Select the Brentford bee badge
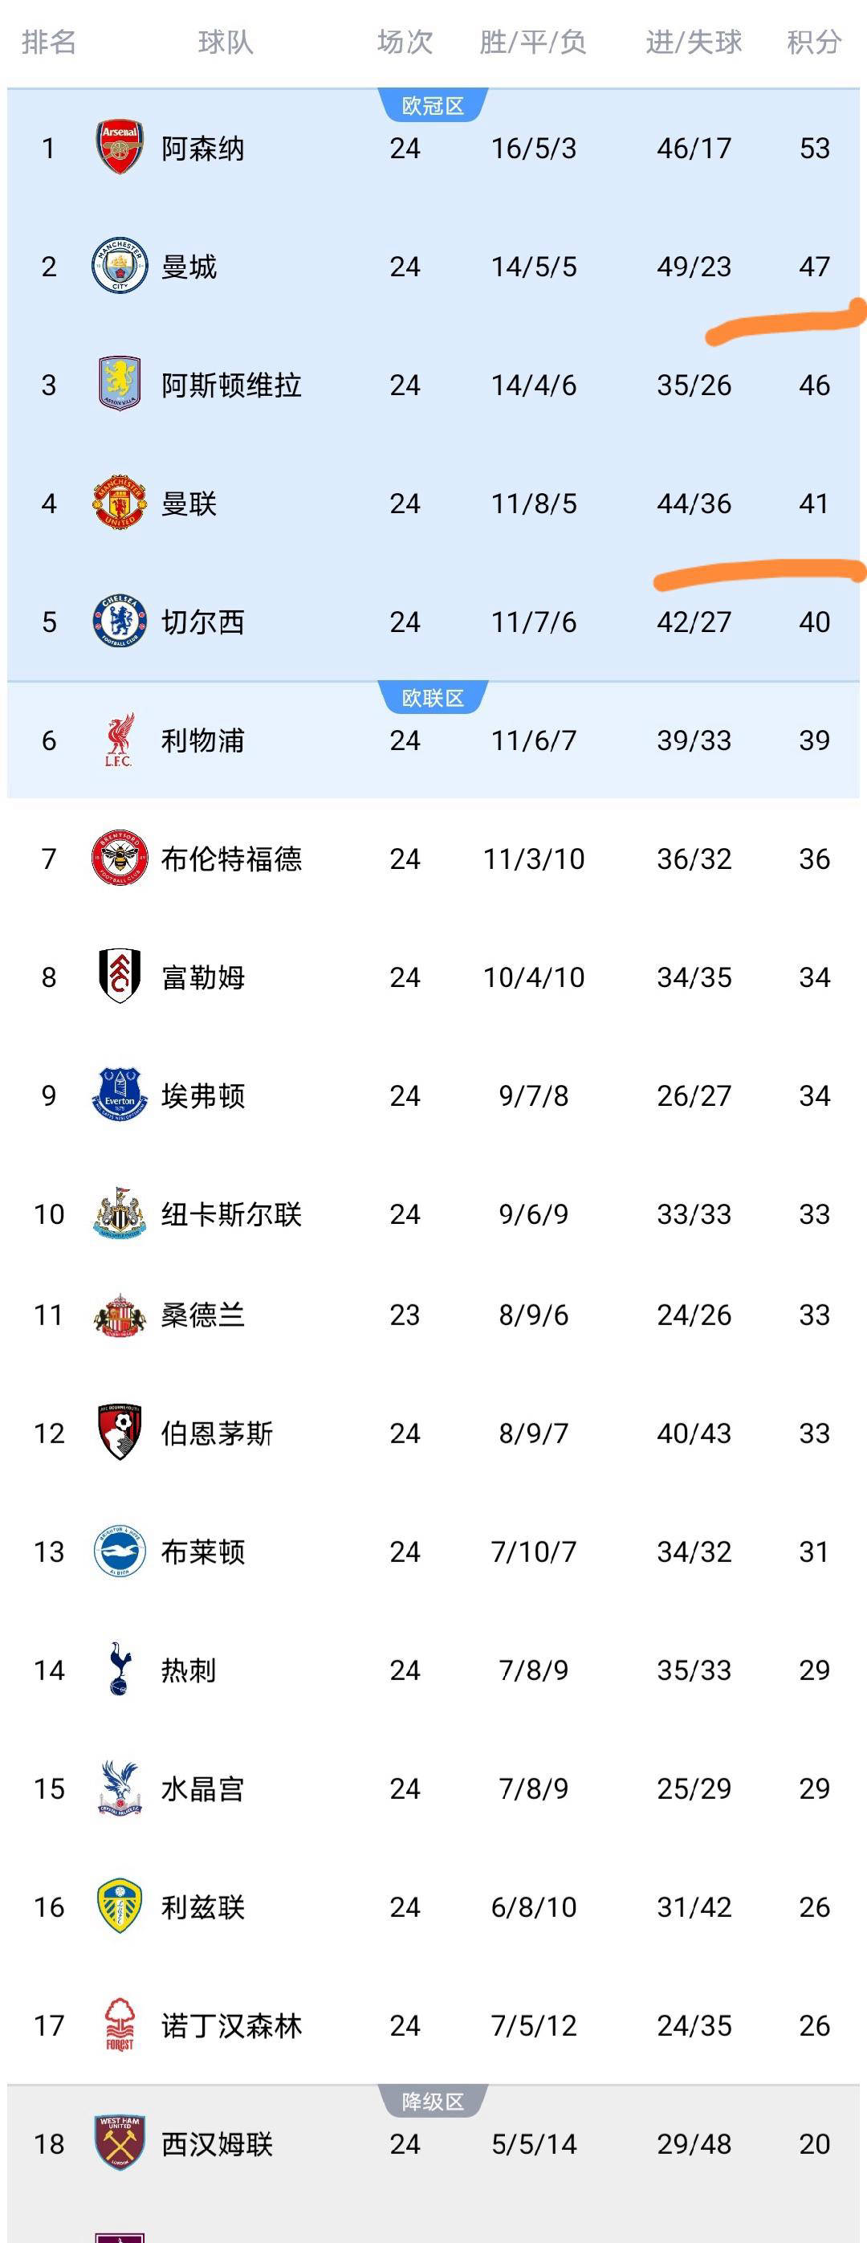 click(x=120, y=858)
